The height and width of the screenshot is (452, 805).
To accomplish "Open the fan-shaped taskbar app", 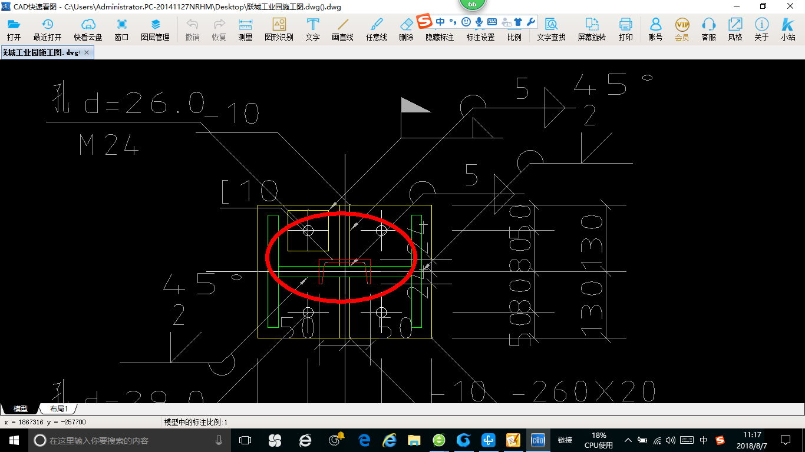I will click(275, 440).
